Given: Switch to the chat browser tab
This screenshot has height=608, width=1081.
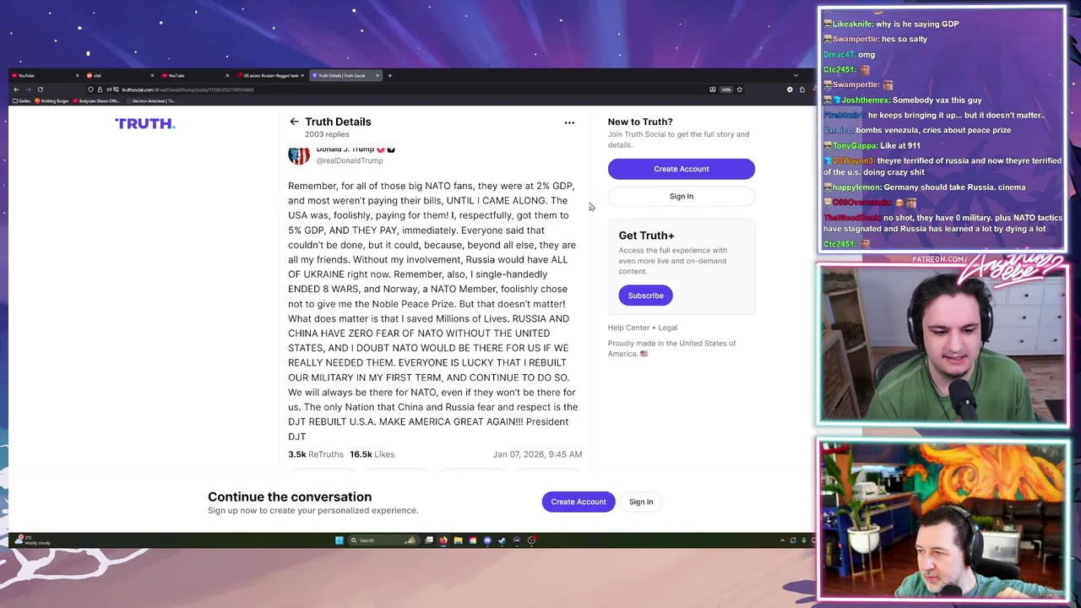Looking at the screenshot, I should 120,76.
